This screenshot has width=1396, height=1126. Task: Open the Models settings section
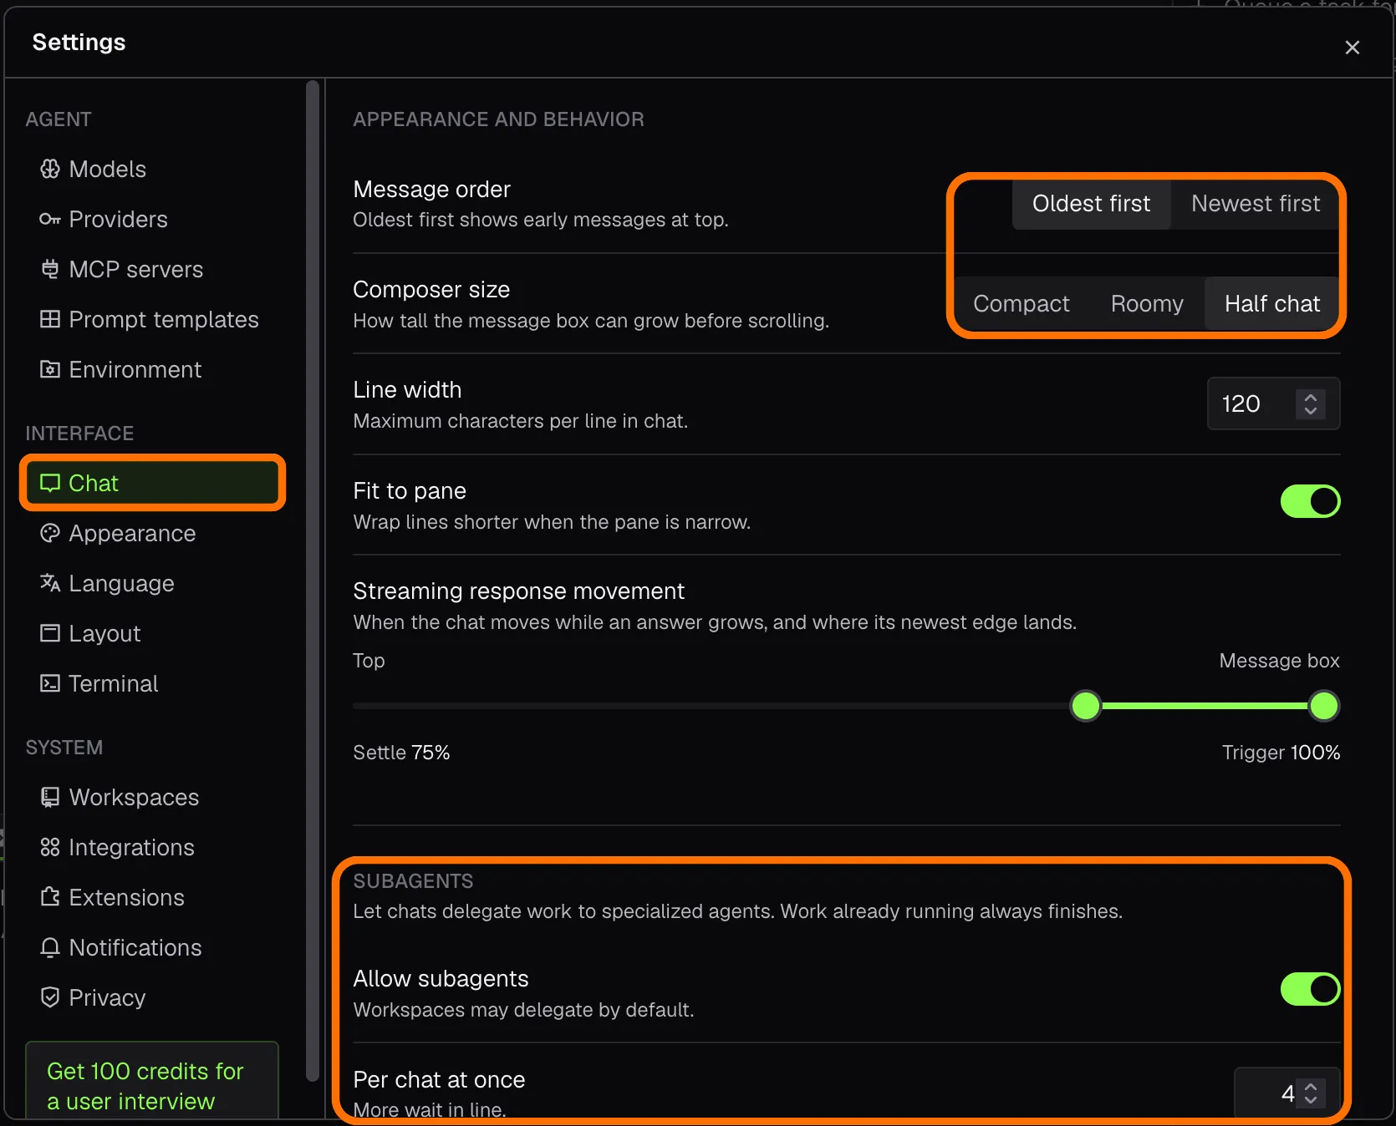point(152,170)
